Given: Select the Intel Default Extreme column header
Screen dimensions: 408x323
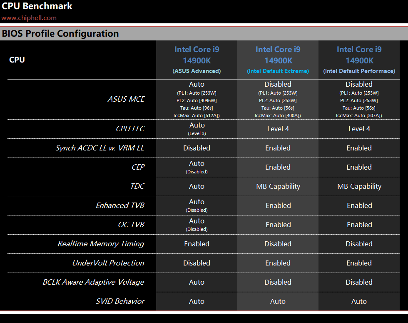Looking at the screenshot, I should (278, 60).
